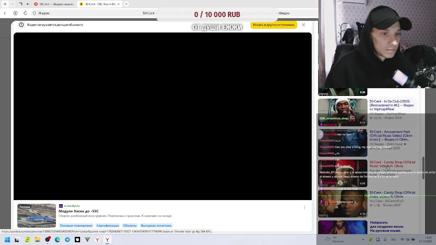Open the muted pinned tab

(28, 4)
